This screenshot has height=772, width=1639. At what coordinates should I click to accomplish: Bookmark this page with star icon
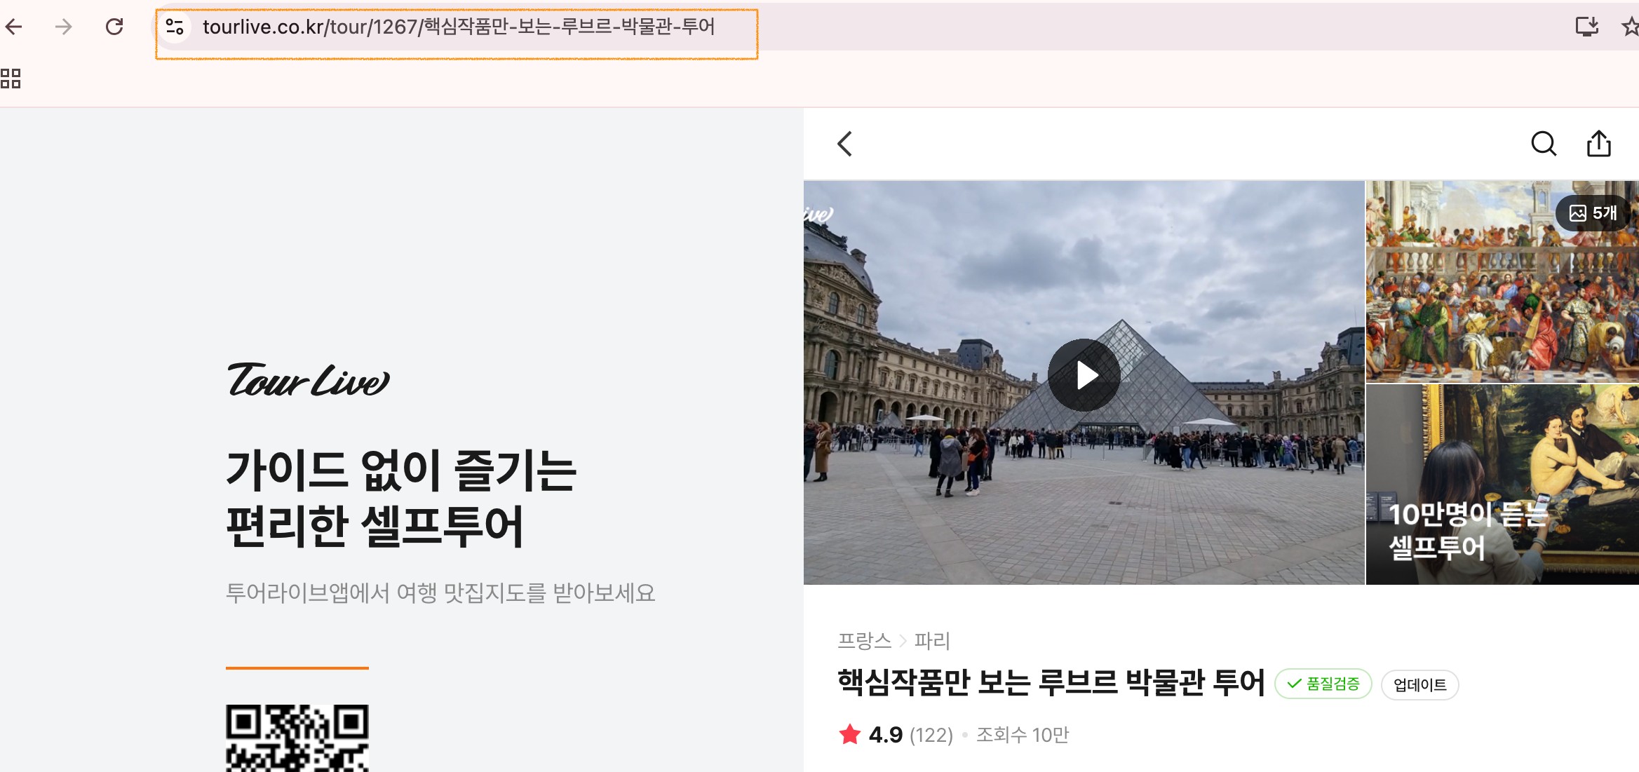coord(1630,27)
